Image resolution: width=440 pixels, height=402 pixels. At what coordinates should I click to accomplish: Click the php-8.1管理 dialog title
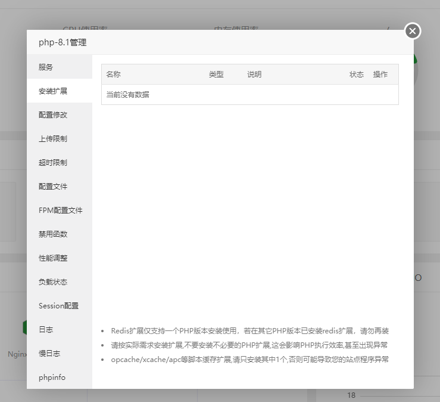[x=63, y=42]
